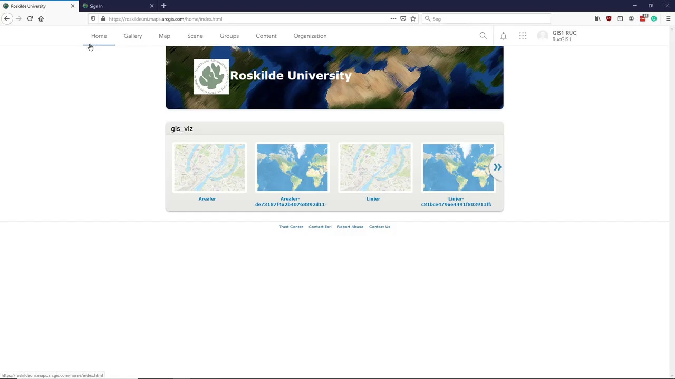The width and height of the screenshot is (675, 379).
Task: Open the Groups navigation item
Action: (229, 36)
